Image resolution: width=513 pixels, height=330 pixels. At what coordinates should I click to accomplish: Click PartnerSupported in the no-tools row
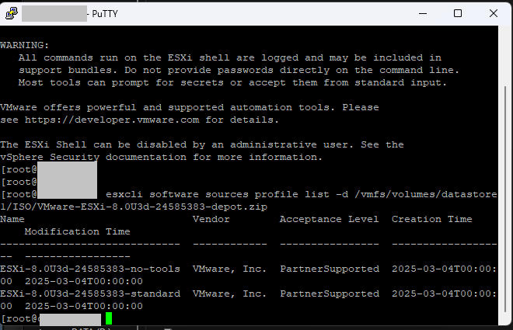click(x=330, y=269)
